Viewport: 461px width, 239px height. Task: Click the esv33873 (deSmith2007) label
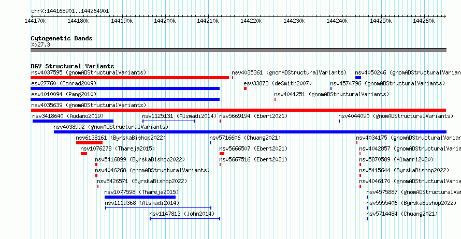tap(278, 83)
